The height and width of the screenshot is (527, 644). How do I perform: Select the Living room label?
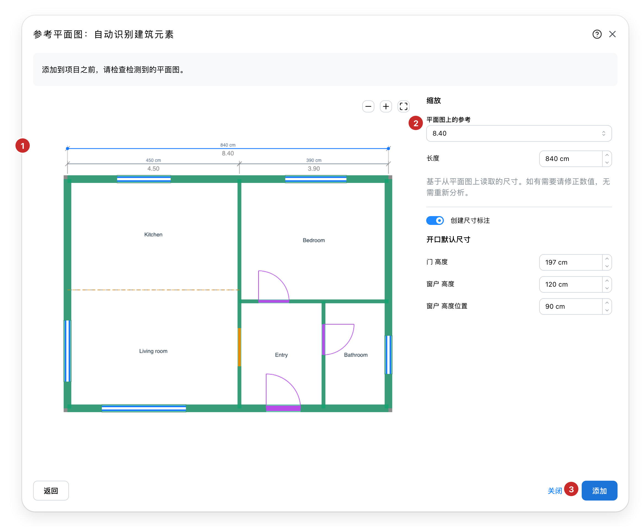point(153,351)
